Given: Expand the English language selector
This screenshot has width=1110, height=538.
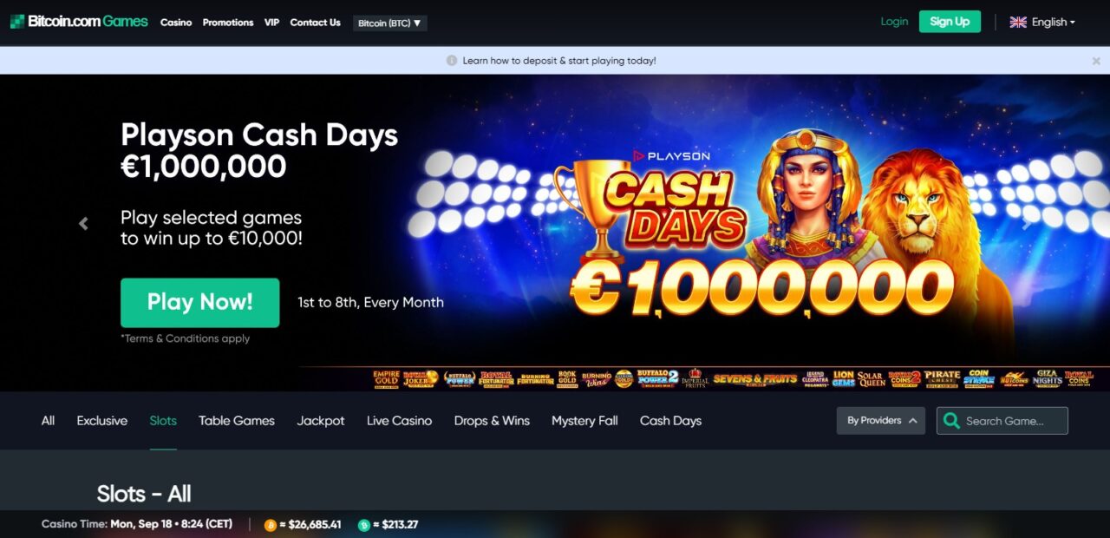Looking at the screenshot, I should pyautogui.click(x=1043, y=22).
